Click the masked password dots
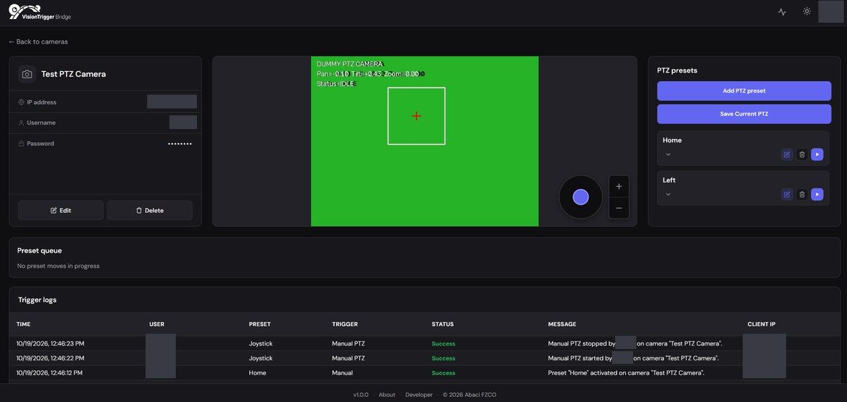Viewport: 847px width, 402px height. (179, 143)
